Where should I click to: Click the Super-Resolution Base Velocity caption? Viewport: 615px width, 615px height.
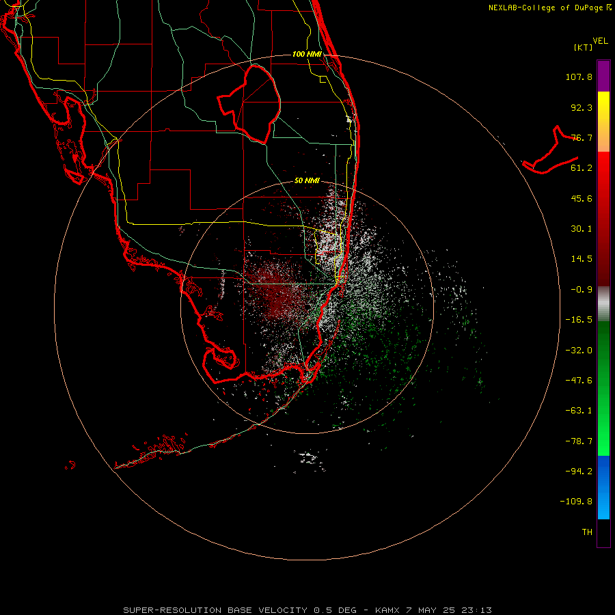click(307, 610)
